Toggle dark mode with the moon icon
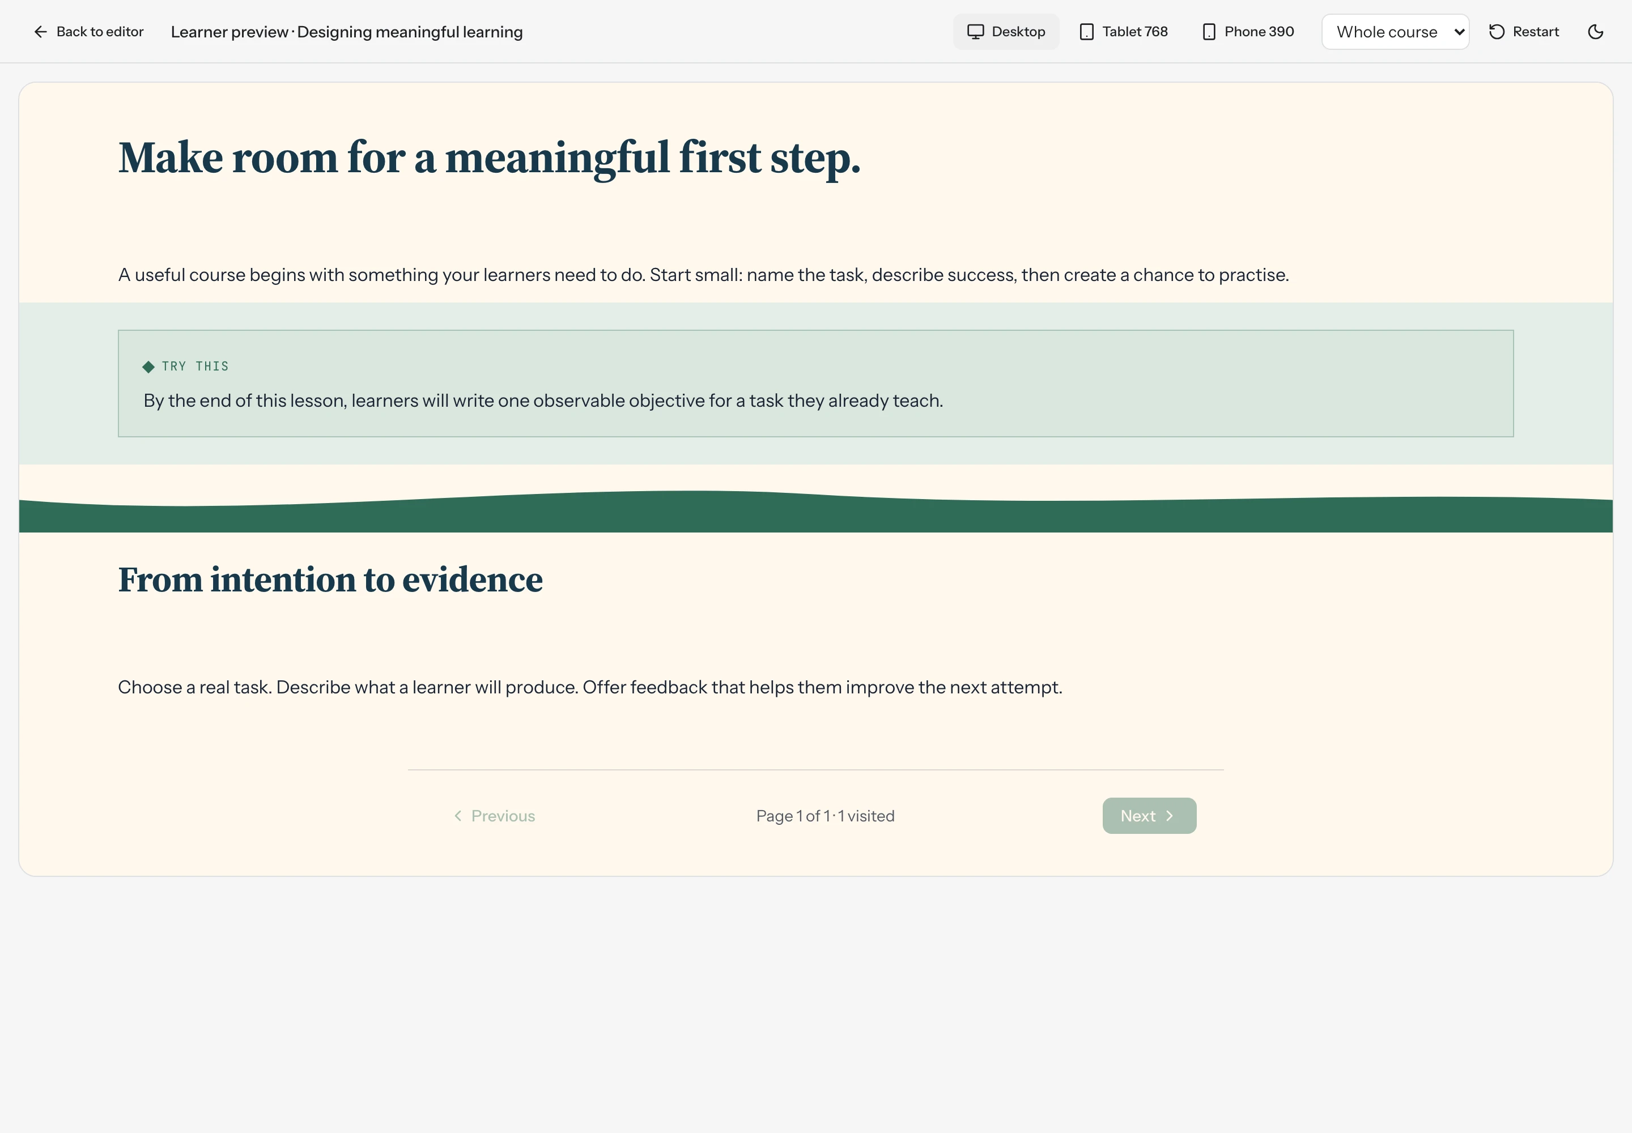The width and height of the screenshot is (1632, 1133). coord(1595,32)
